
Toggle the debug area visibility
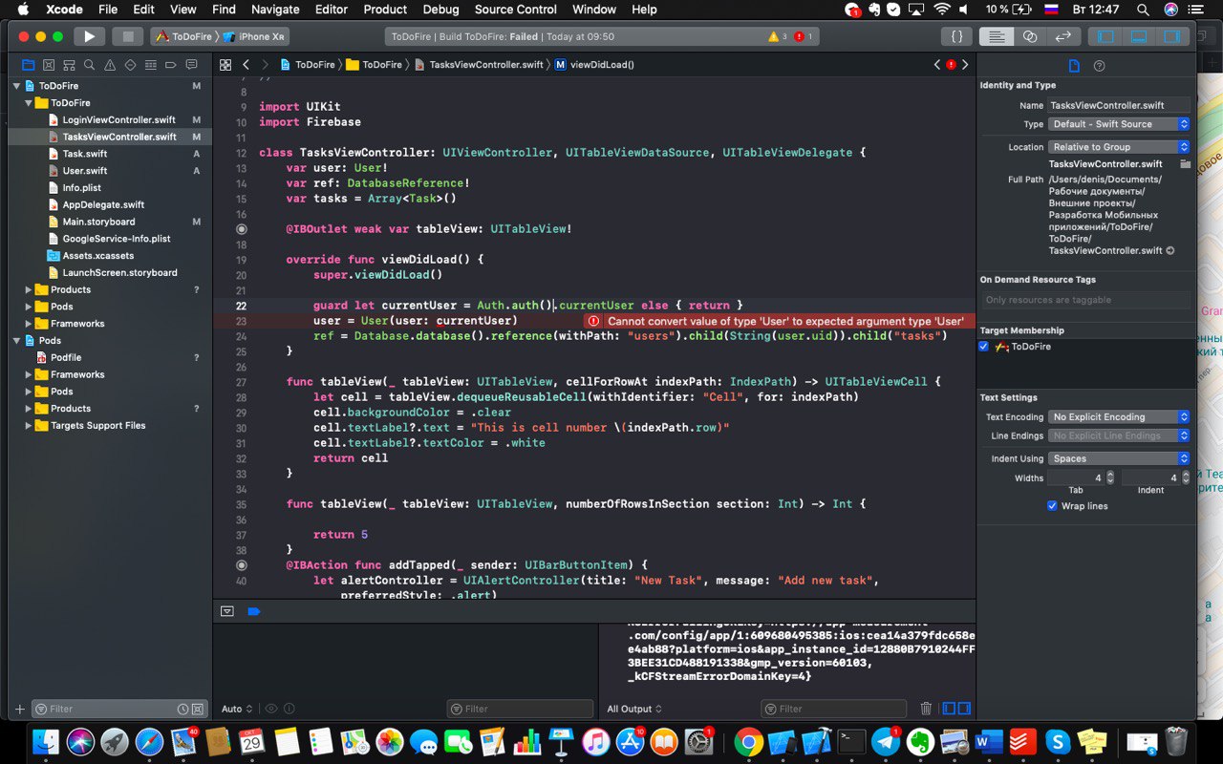1138,36
